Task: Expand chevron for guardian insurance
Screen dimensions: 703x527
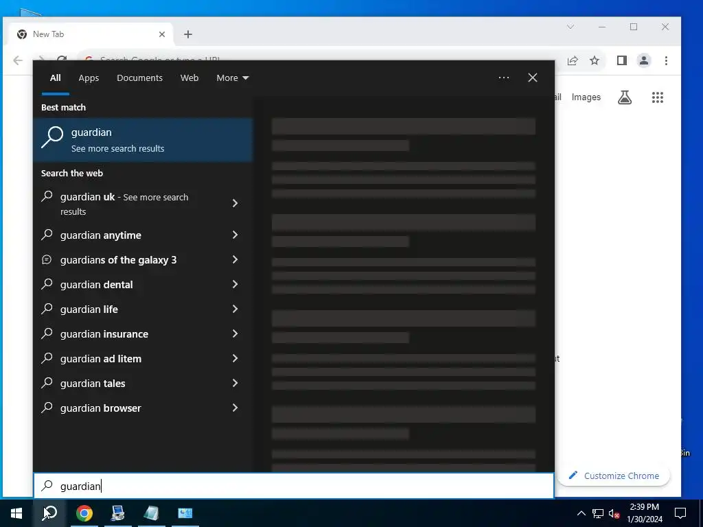Action: pos(235,333)
